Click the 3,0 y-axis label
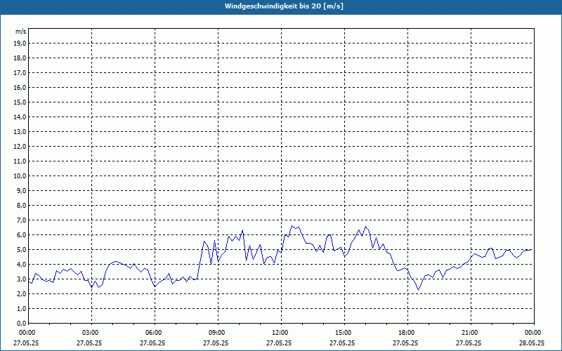The image size is (562, 351). tap(21, 279)
